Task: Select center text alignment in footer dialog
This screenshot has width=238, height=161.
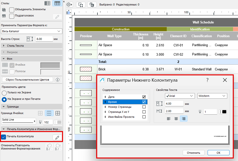Action: point(176,119)
